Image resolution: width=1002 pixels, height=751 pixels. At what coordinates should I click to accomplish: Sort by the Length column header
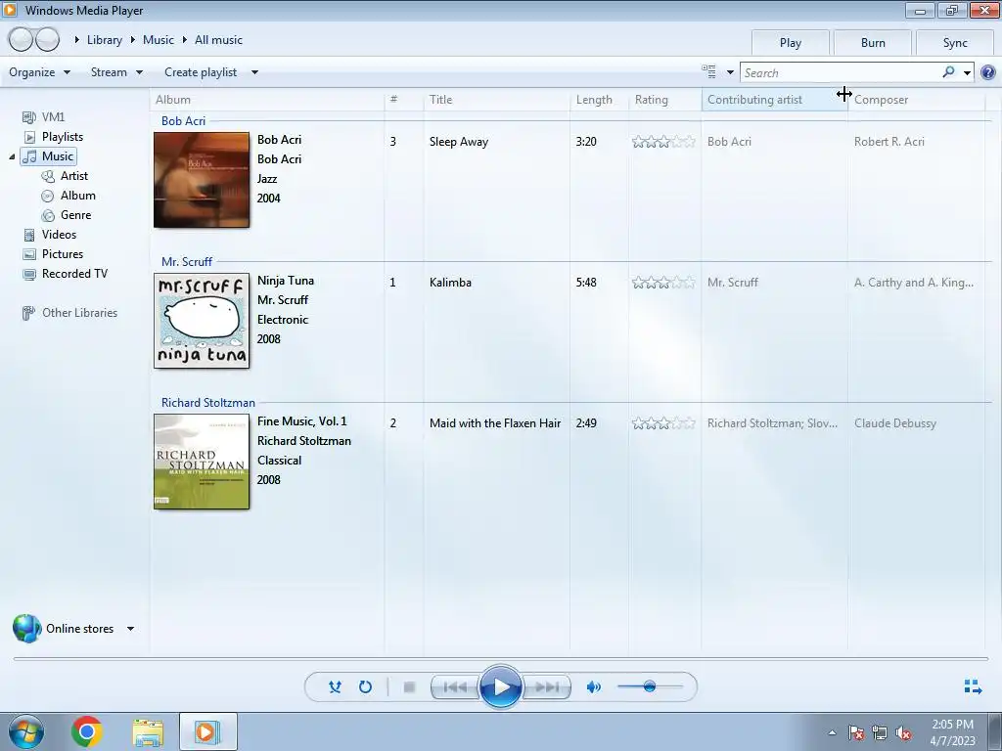tap(600, 100)
